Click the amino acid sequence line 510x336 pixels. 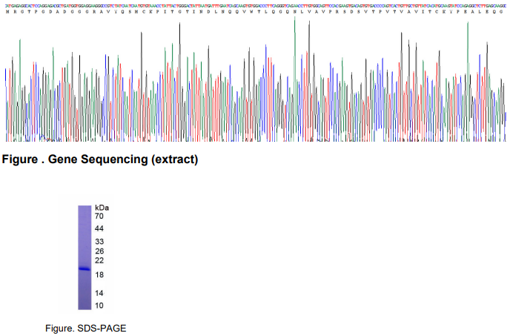click(x=254, y=12)
